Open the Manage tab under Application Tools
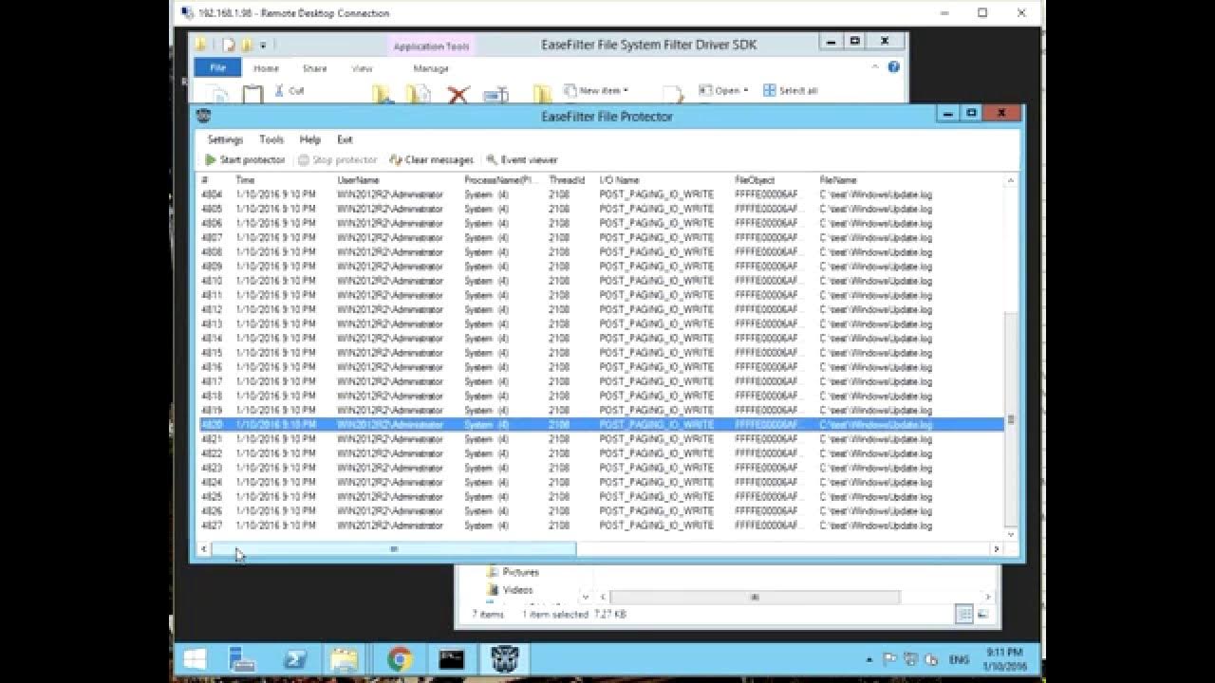 click(x=431, y=68)
